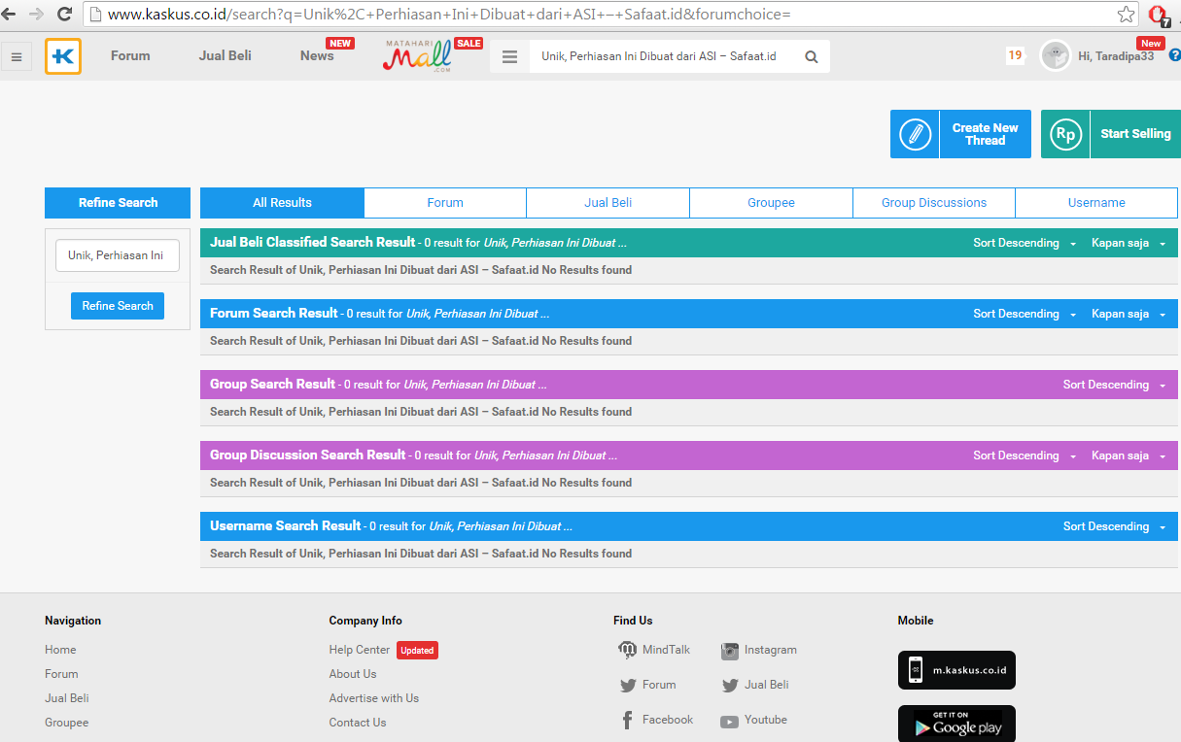Open the left hamburger menu
Screen dimensions: 1181x742
click(17, 56)
